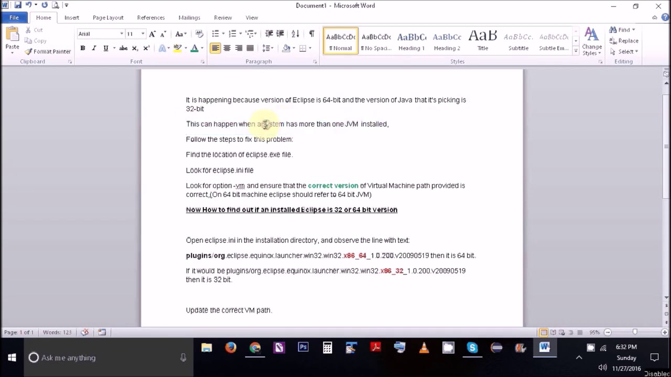
Task: Toggle Underline formatting
Action: (106, 48)
